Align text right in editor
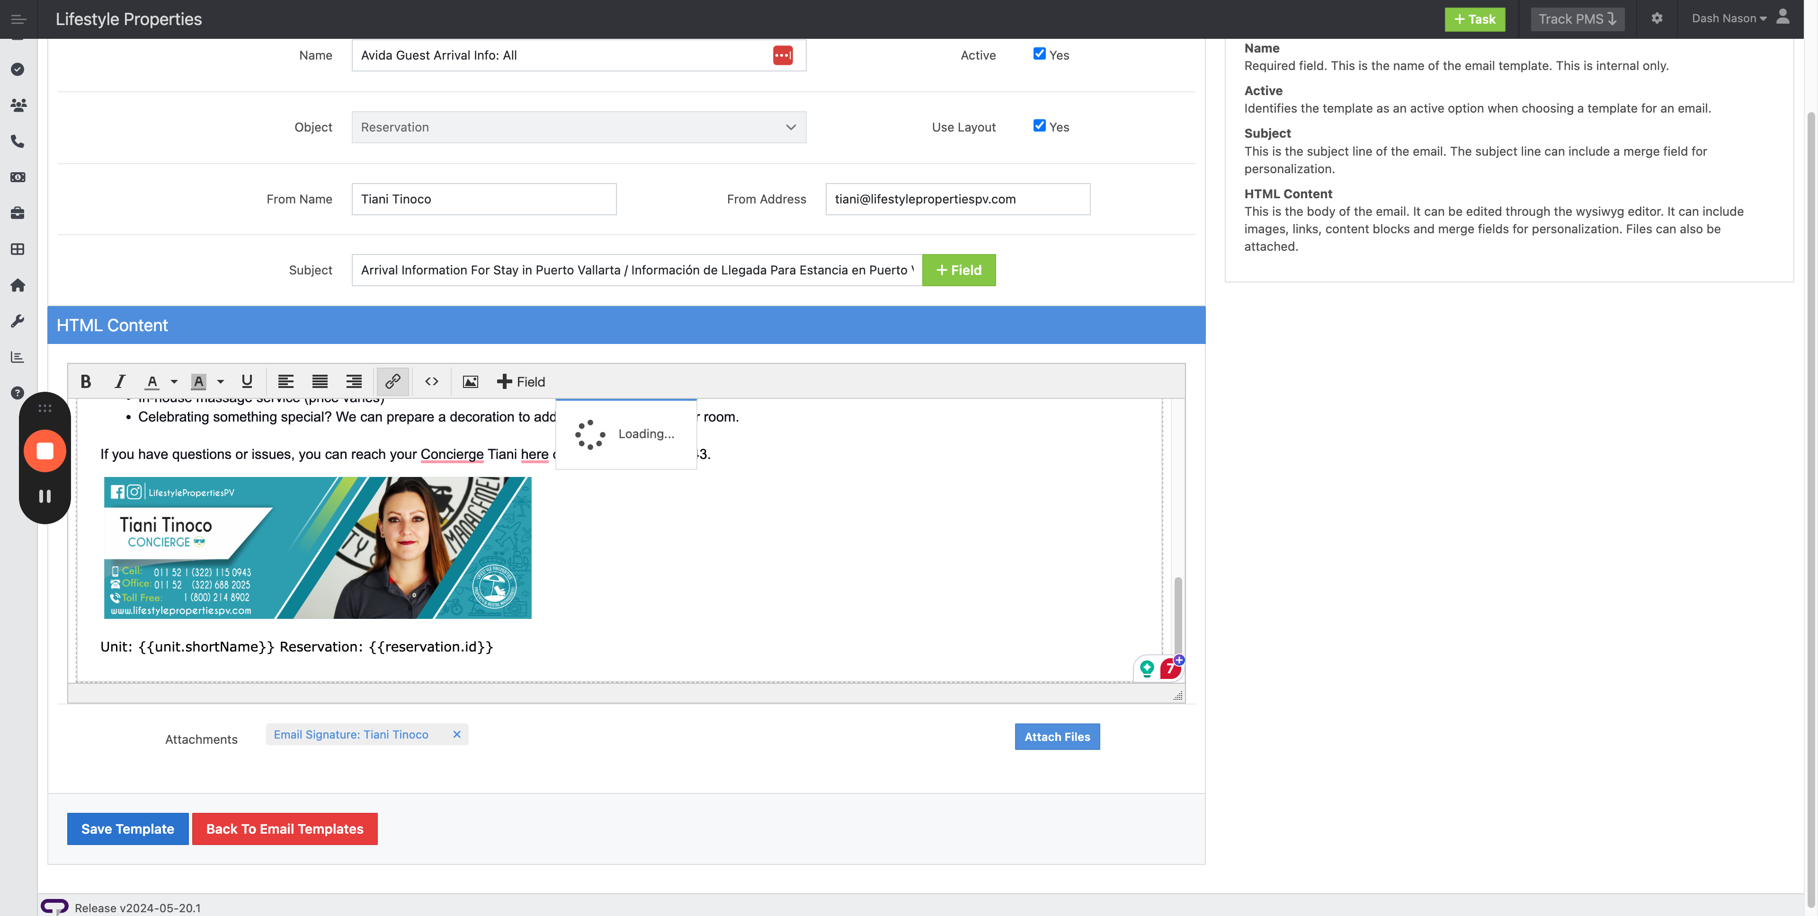1818x916 pixels. [354, 381]
